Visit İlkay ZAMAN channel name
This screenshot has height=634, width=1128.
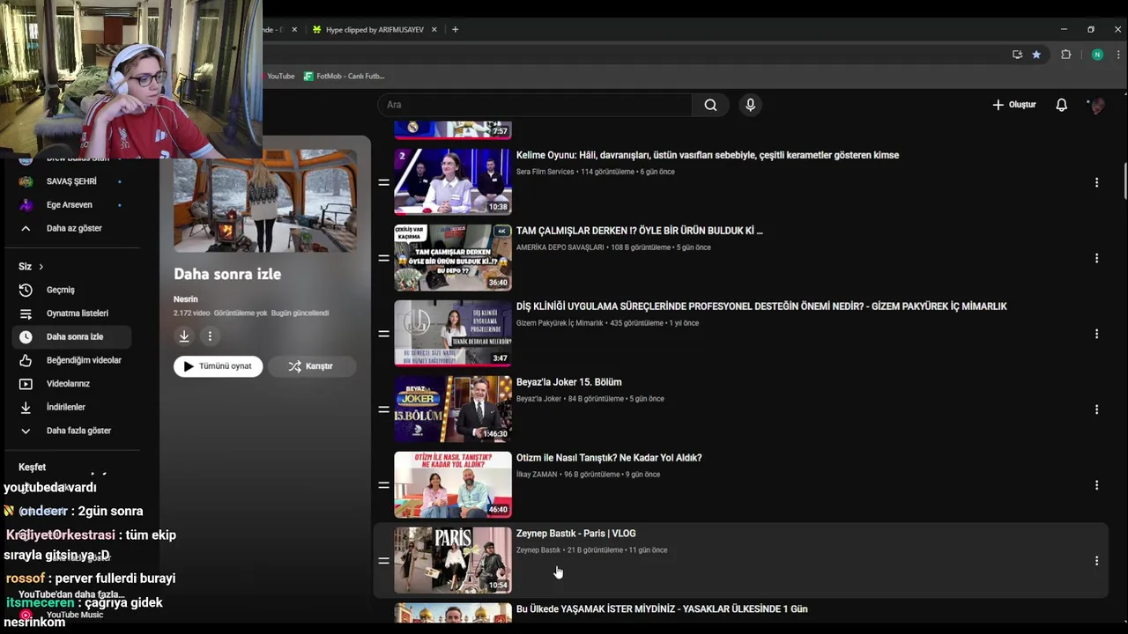[537, 475]
